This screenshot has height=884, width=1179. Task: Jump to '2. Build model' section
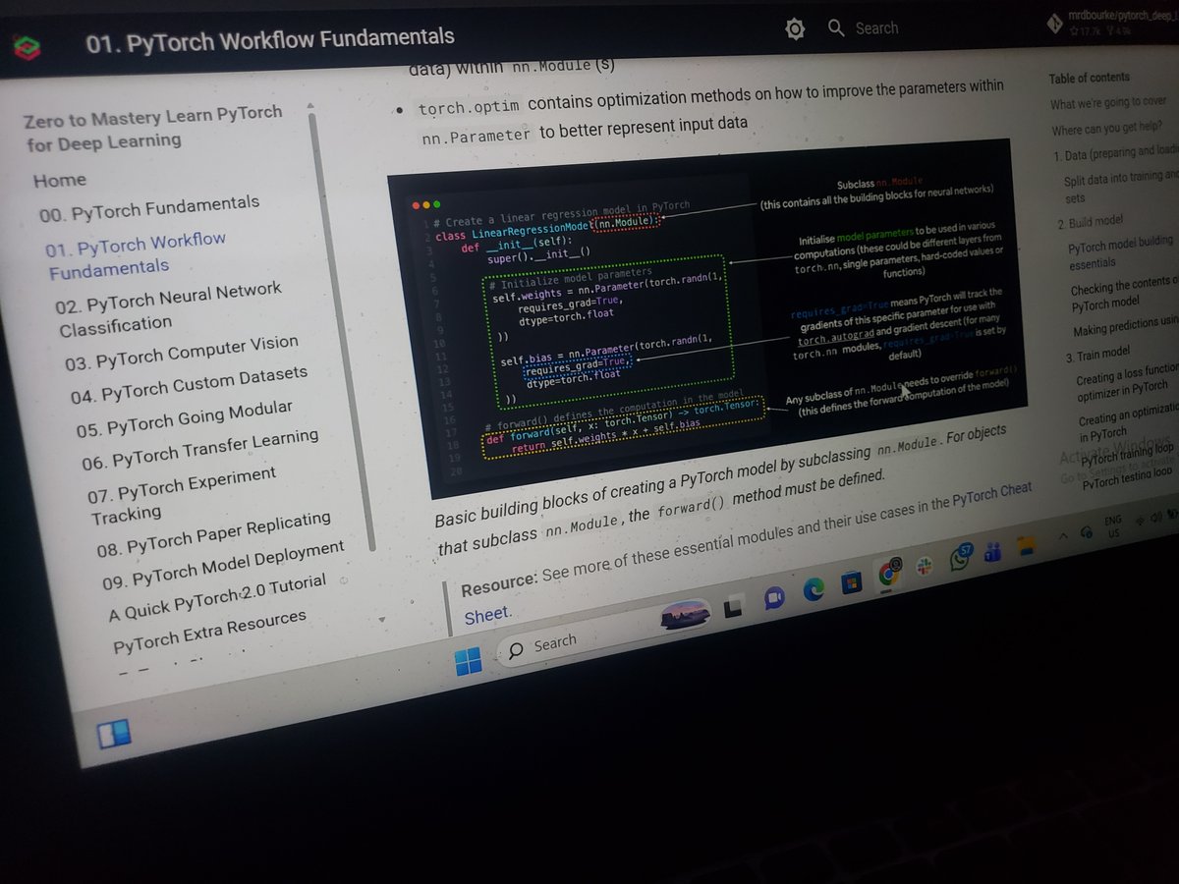(1090, 223)
